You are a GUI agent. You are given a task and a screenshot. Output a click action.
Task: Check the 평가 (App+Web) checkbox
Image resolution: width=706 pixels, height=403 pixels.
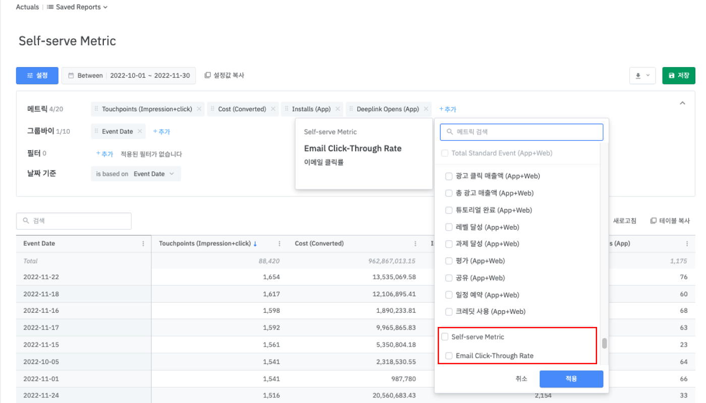click(x=449, y=261)
